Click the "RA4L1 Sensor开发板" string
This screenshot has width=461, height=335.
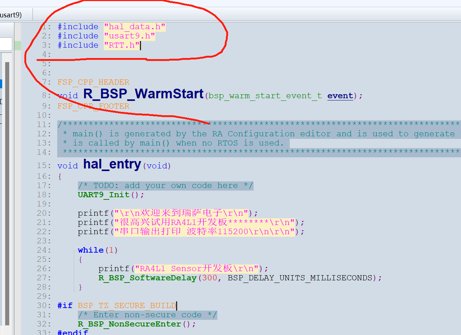[197, 269]
